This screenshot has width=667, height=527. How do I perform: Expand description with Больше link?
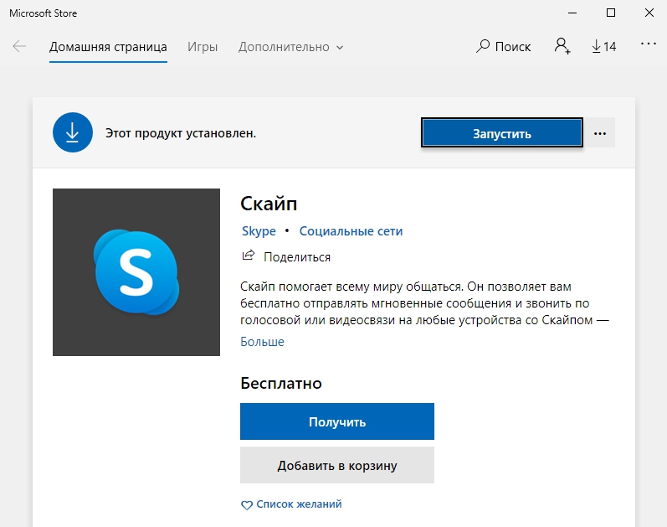pos(262,342)
